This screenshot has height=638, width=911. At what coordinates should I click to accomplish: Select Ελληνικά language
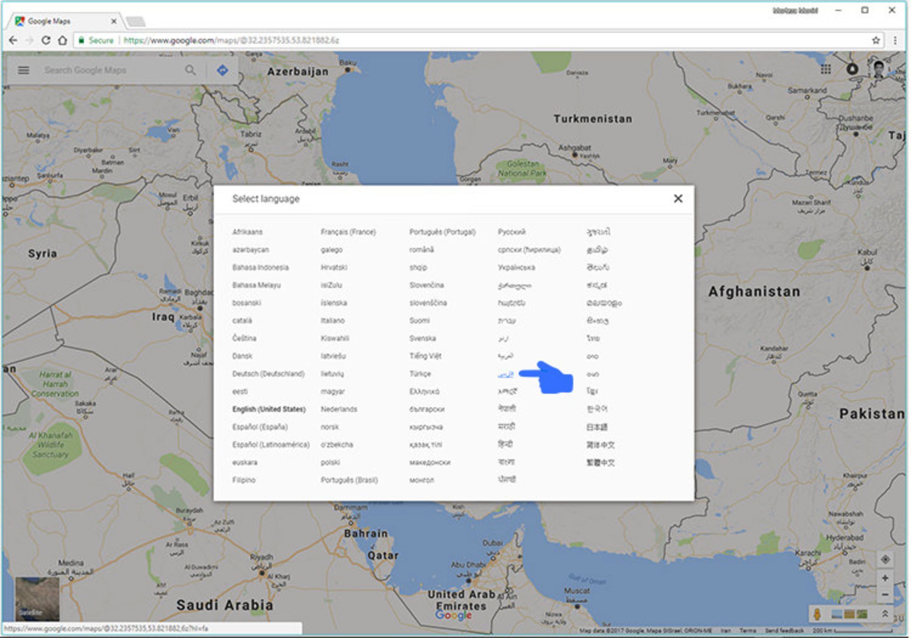point(424,392)
